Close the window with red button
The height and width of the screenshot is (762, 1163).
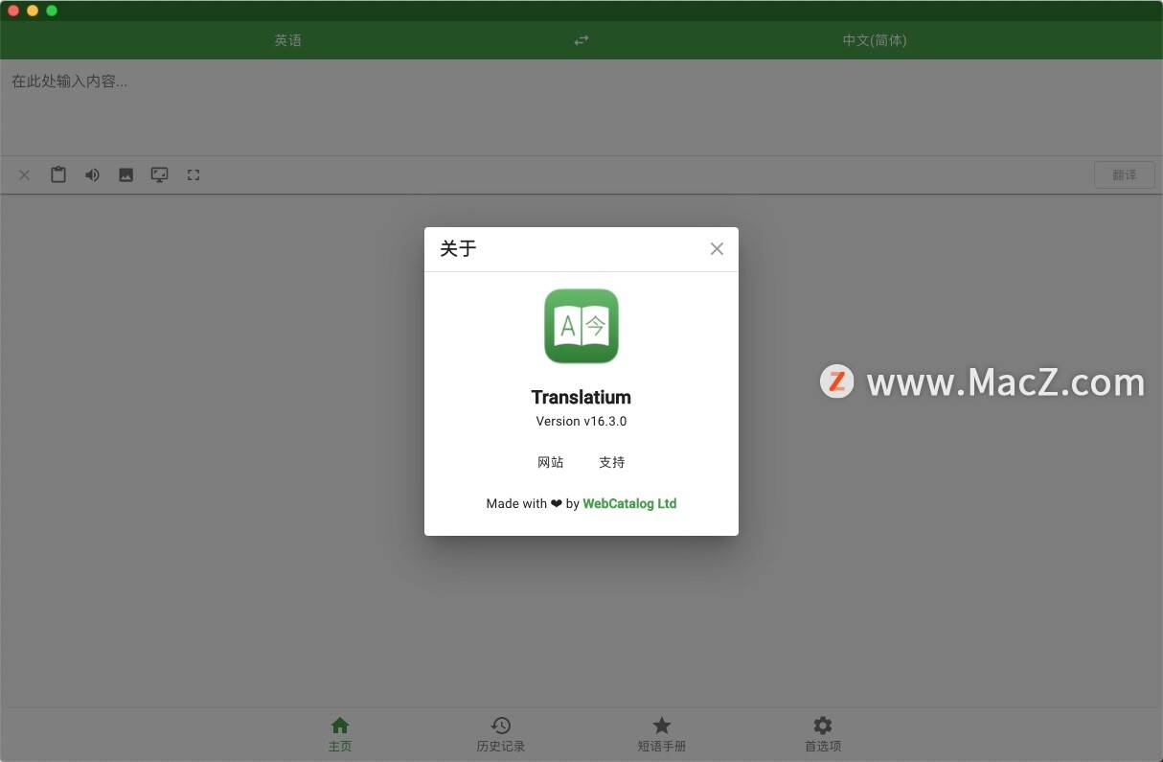(x=13, y=11)
